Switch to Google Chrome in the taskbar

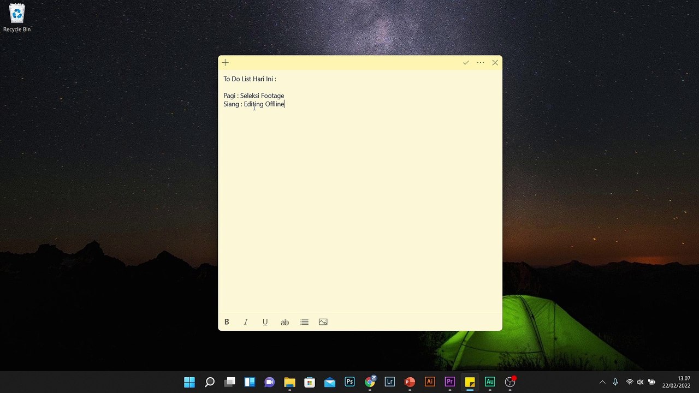(x=370, y=382)
